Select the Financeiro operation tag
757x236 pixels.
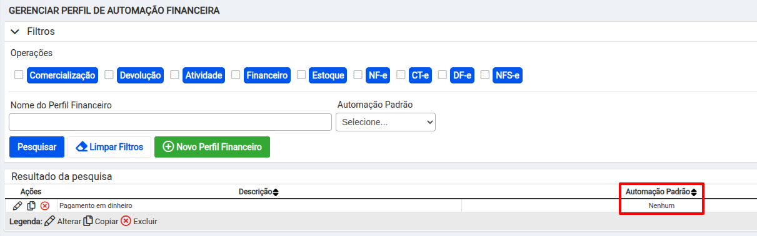pyautogui.click(x=268, y=75)
